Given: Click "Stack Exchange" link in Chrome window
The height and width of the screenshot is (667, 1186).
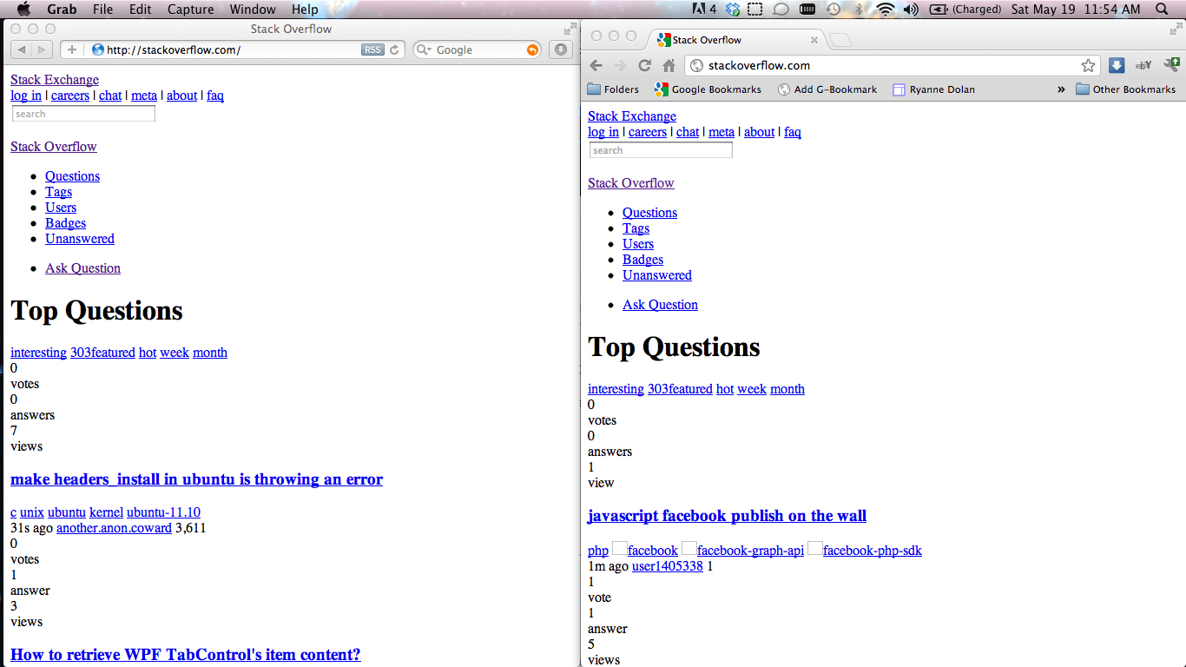Looking at the screenshot, I should coord(632,116).
